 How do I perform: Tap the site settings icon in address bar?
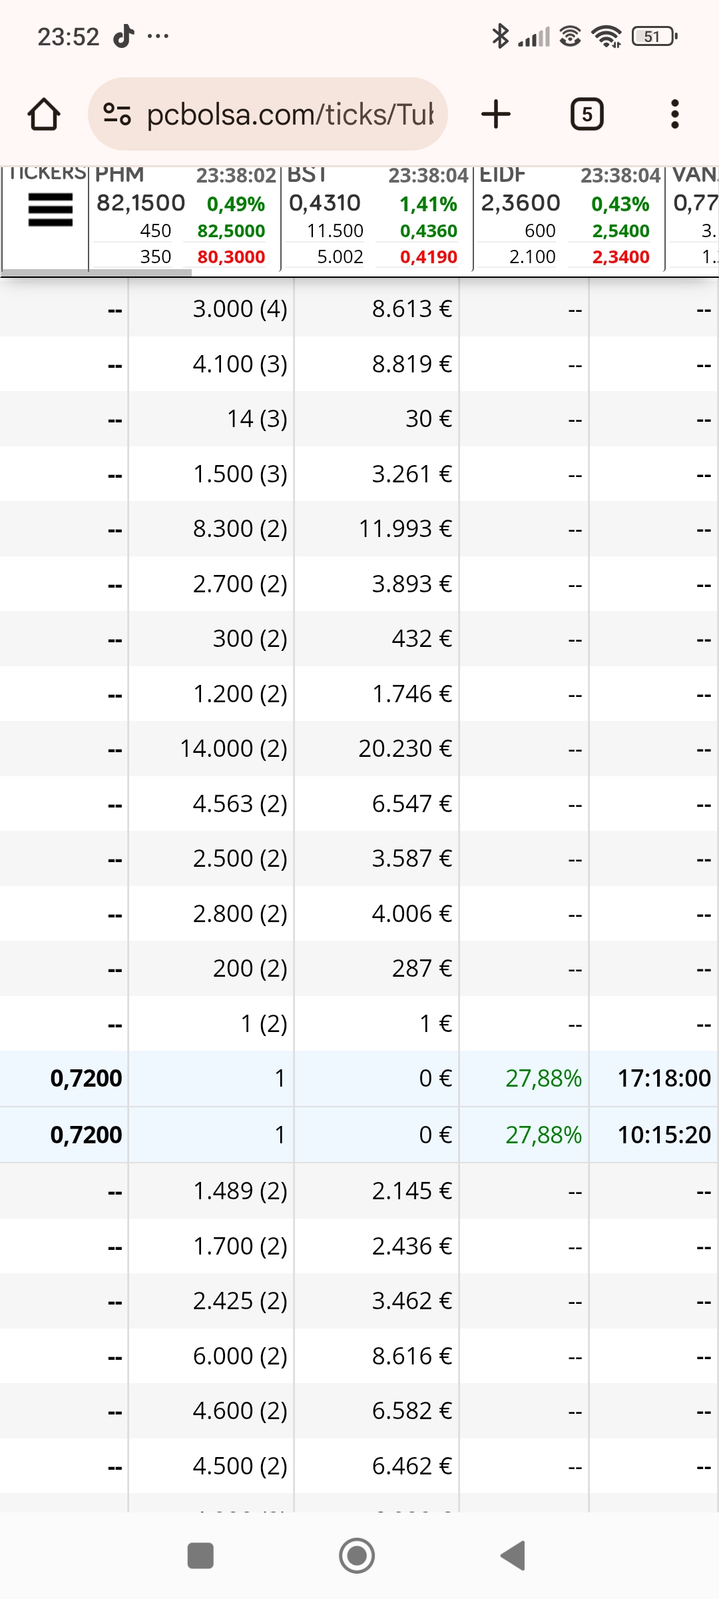[117, 114]
